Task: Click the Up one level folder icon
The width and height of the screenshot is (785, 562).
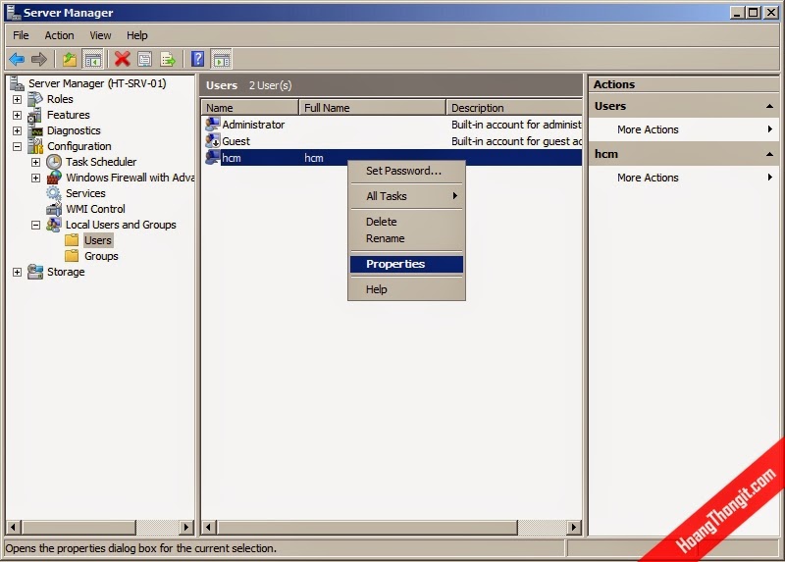Action: click(70, 60)
